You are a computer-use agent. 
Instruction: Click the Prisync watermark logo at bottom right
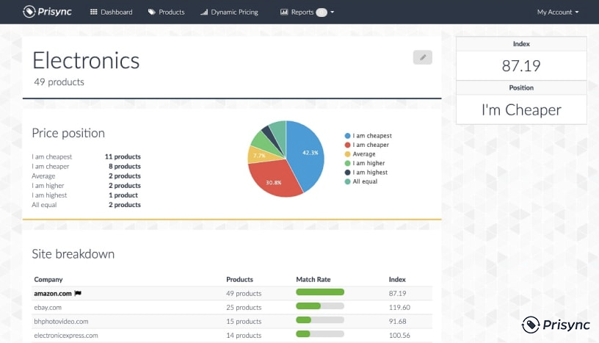556,325
